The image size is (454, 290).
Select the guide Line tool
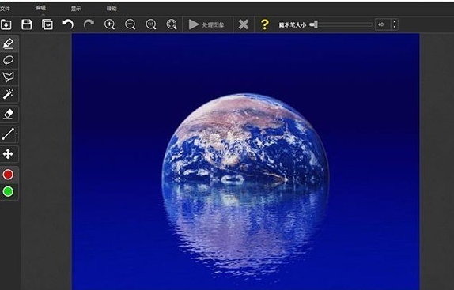9,134
